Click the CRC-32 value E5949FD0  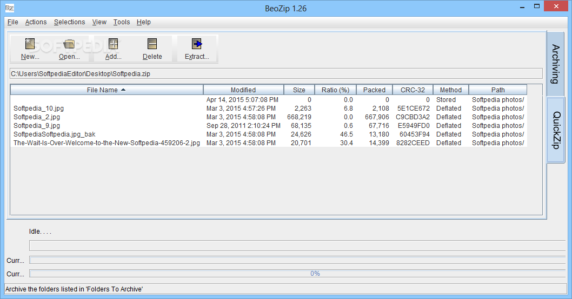(x=414, y=126)
